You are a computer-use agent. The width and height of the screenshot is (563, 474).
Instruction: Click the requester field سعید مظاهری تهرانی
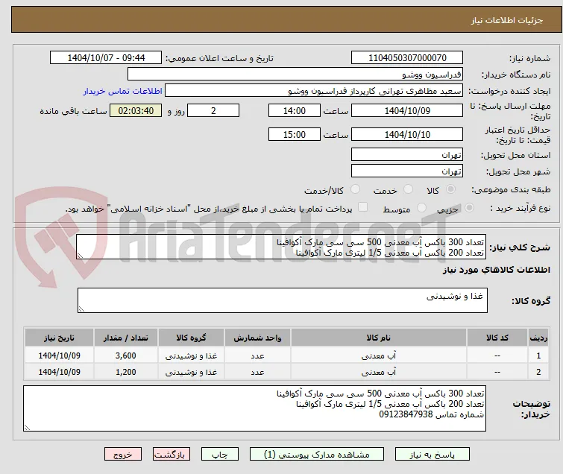(314, 91)
